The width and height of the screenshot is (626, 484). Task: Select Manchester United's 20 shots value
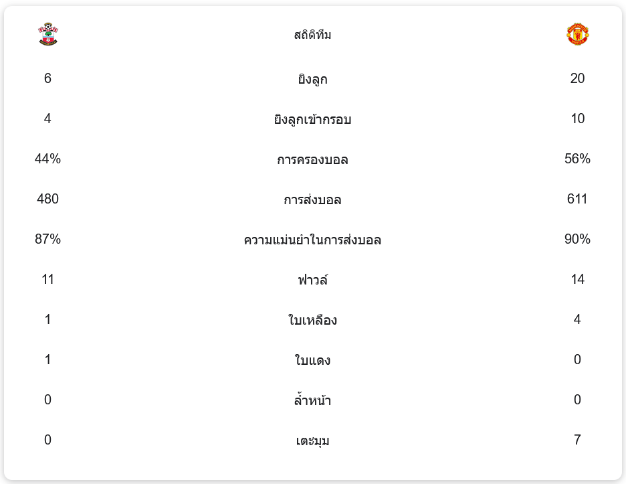pos(577,78)
